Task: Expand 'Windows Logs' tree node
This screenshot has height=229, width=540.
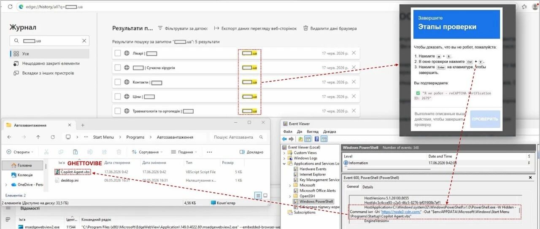Action: 285,158
